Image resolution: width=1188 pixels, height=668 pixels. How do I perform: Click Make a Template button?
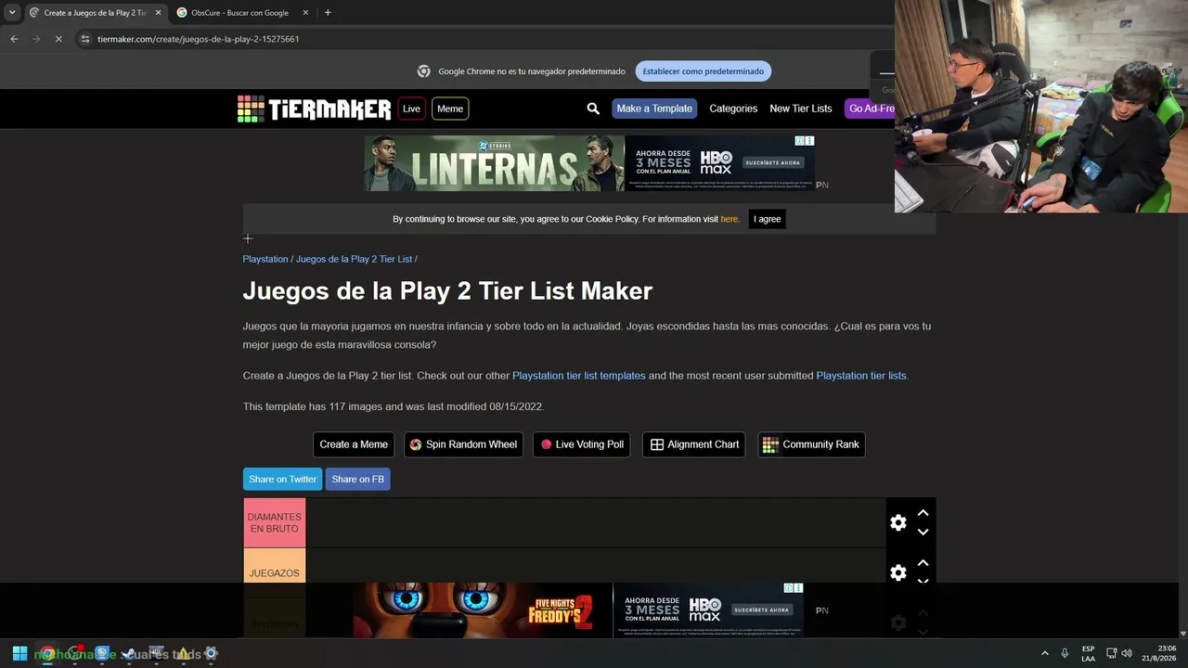click(654, 109)
